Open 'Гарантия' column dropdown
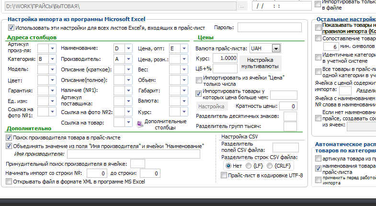The image size is (376, 206). [52, 91]
